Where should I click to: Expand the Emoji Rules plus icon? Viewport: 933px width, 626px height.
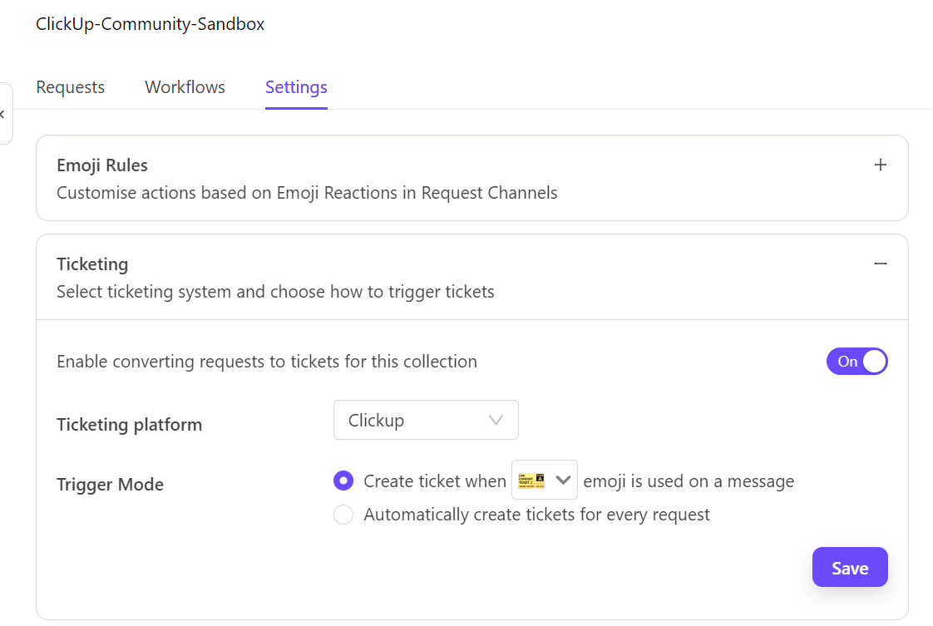coord(881,165)
